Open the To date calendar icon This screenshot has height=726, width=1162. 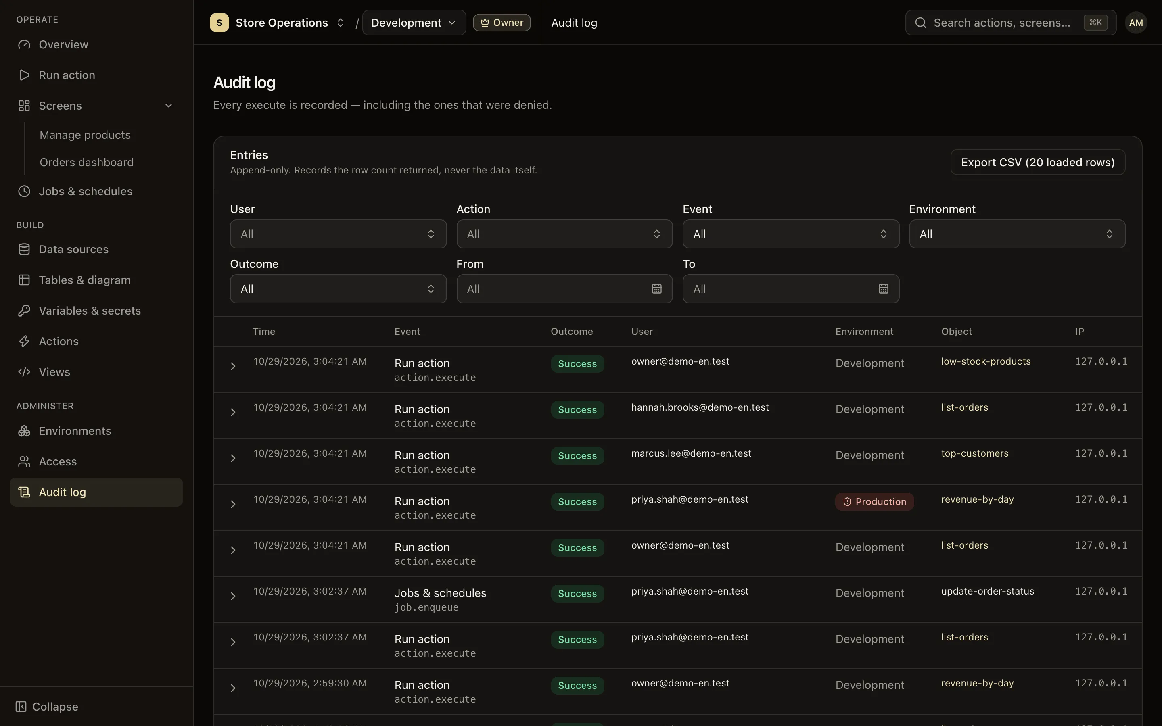[x=884, y=288]
